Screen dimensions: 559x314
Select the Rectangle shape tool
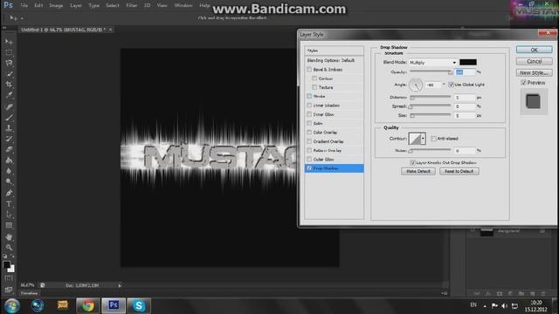(9, 225)
